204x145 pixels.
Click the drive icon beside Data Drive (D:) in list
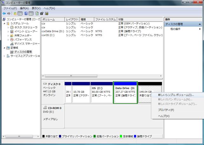point(44,31)
